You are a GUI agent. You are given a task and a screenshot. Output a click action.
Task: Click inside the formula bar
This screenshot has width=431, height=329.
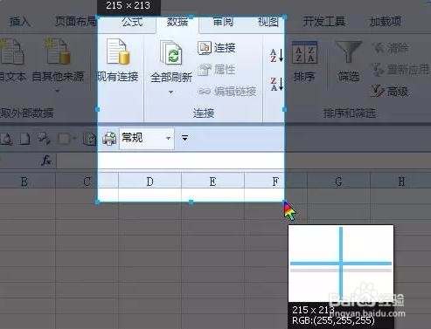[243, 161]
